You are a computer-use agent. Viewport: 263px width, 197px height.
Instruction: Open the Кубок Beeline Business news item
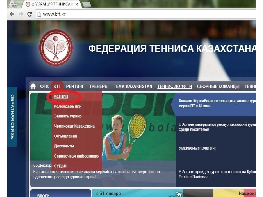point(217,174)
